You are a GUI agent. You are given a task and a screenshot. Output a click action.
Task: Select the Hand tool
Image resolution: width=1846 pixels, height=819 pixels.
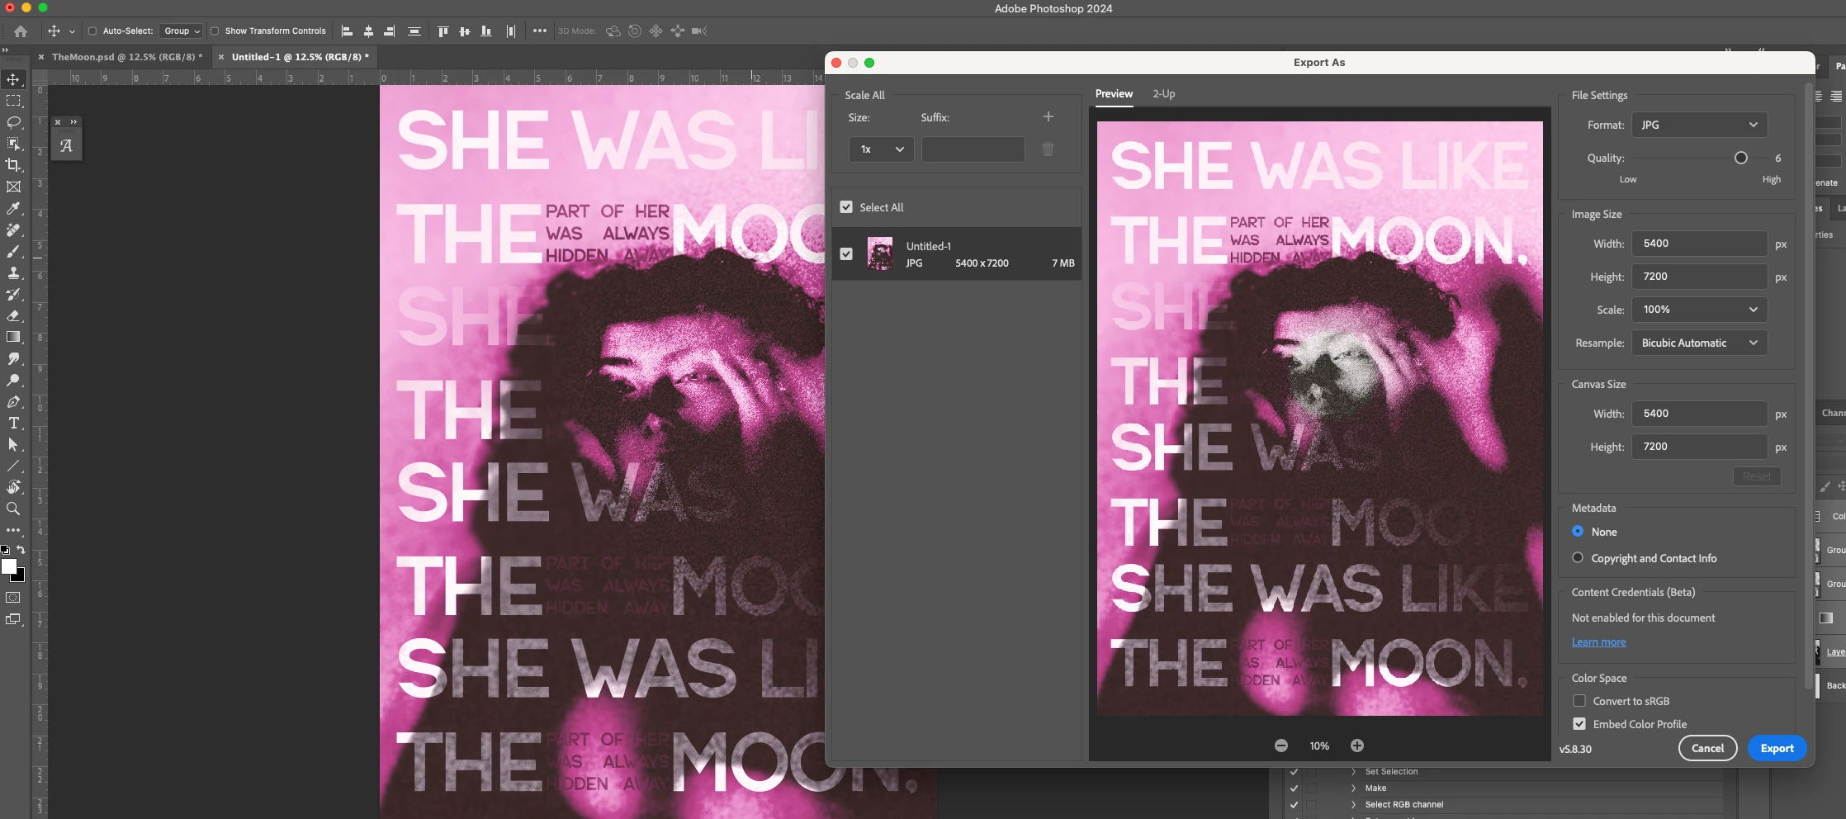point(13,487)
